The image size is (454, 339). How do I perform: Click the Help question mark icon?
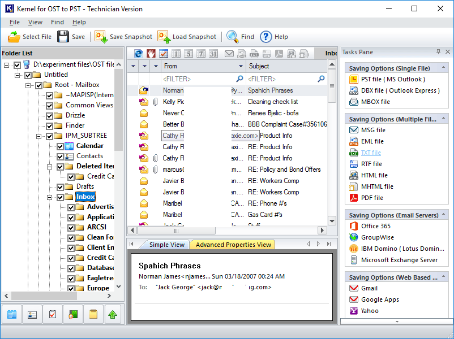[265, 37]
